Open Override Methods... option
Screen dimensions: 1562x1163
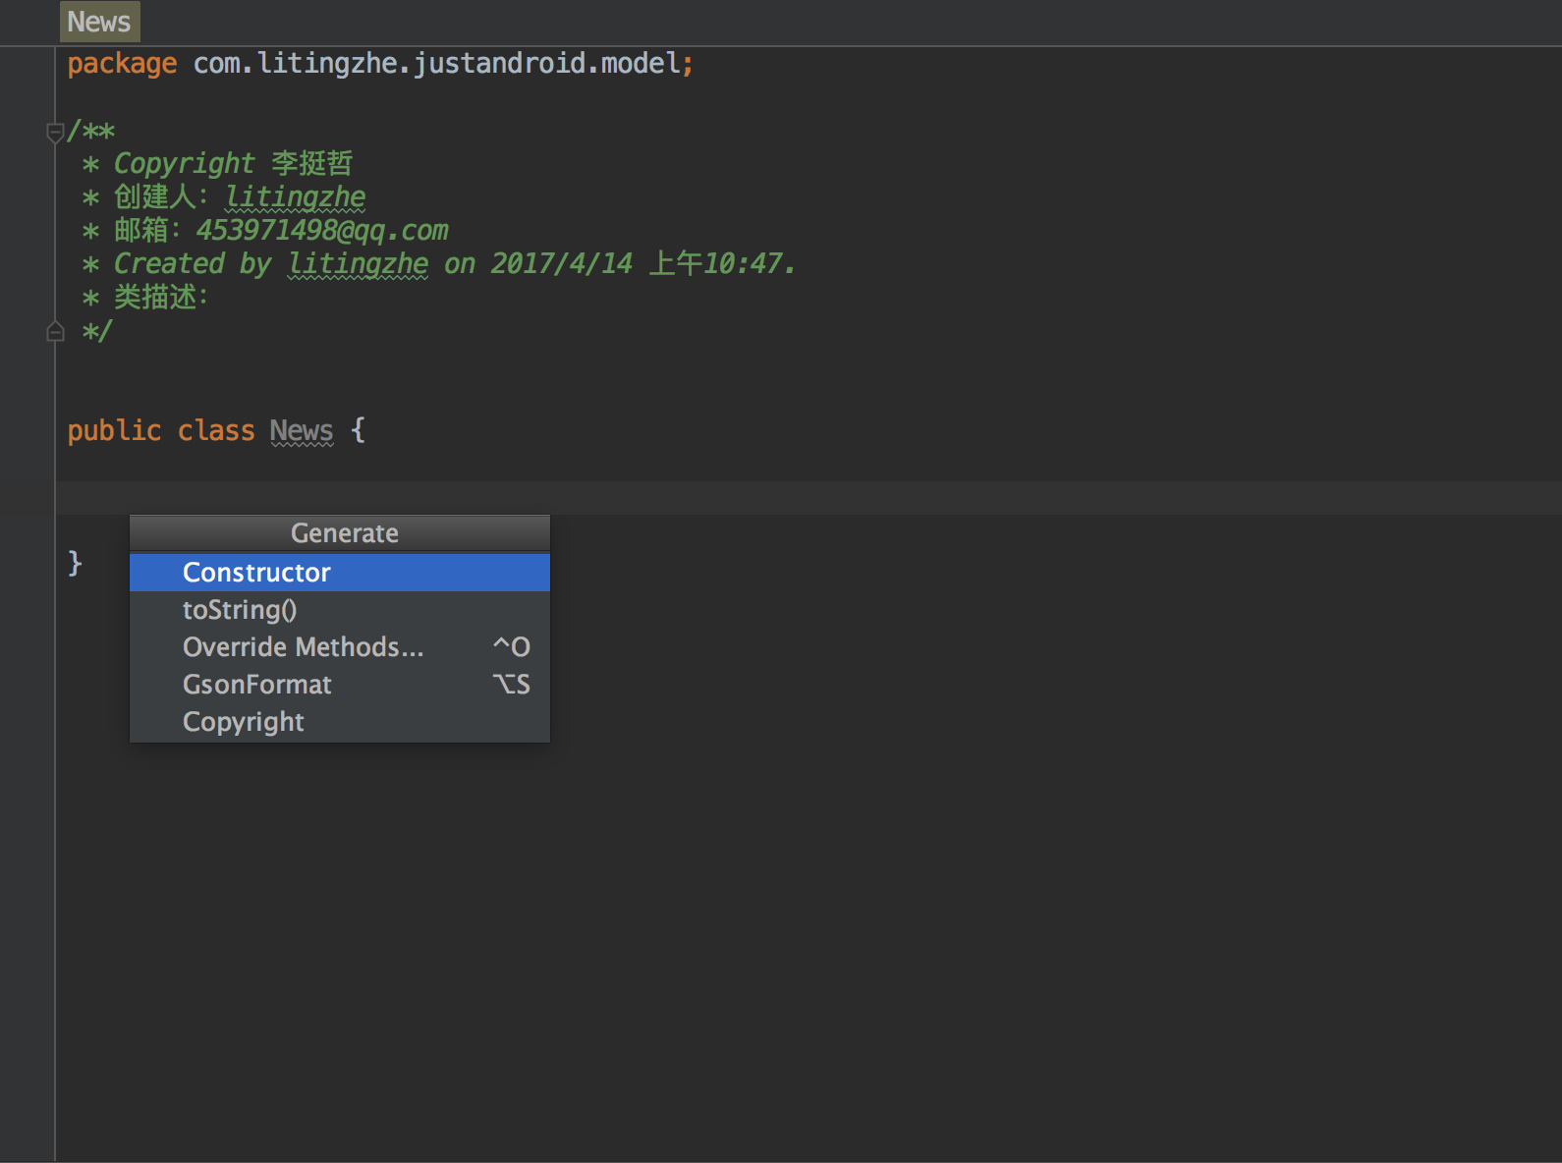click(x=303, y=647)
